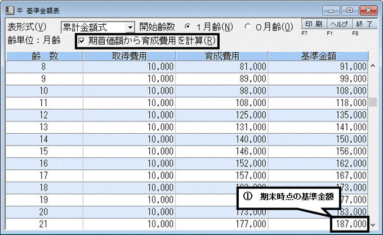Screen dimensions: 383x235
Task: Select the 齢数 cell 15
Action: pos(44,151)
